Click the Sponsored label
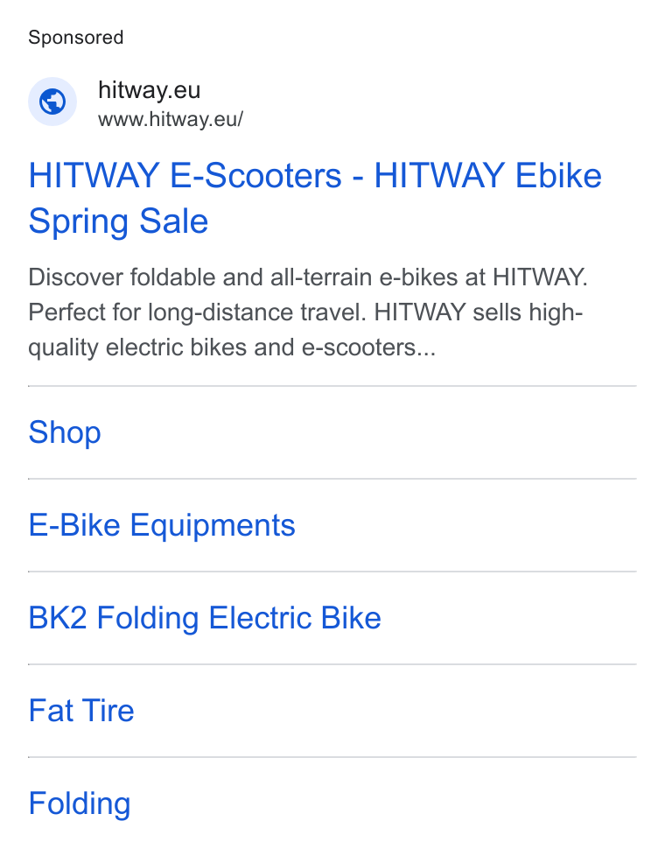Viewport: 665px width, 849px height. tap(76, 38)
